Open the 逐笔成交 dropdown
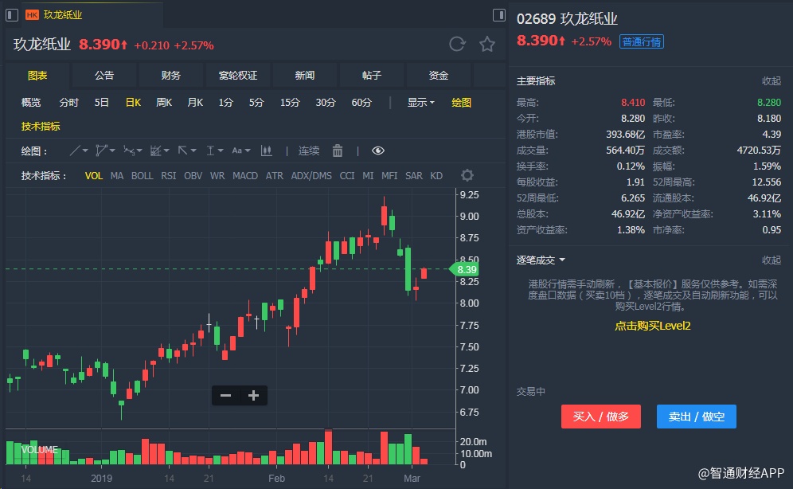 pyautogui.click(x=541, y=260)
